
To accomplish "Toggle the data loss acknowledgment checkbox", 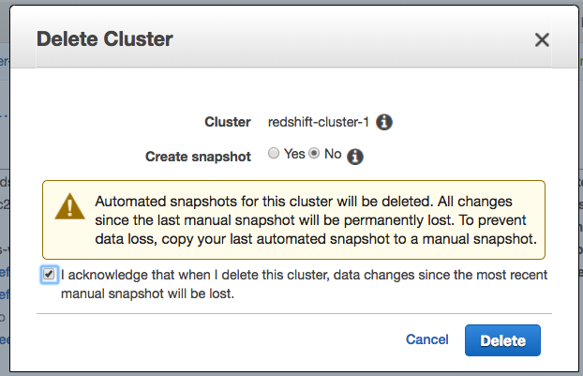I will [49, 275].
